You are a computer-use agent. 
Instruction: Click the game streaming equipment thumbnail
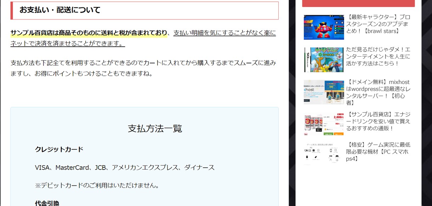tap(324, 153)
